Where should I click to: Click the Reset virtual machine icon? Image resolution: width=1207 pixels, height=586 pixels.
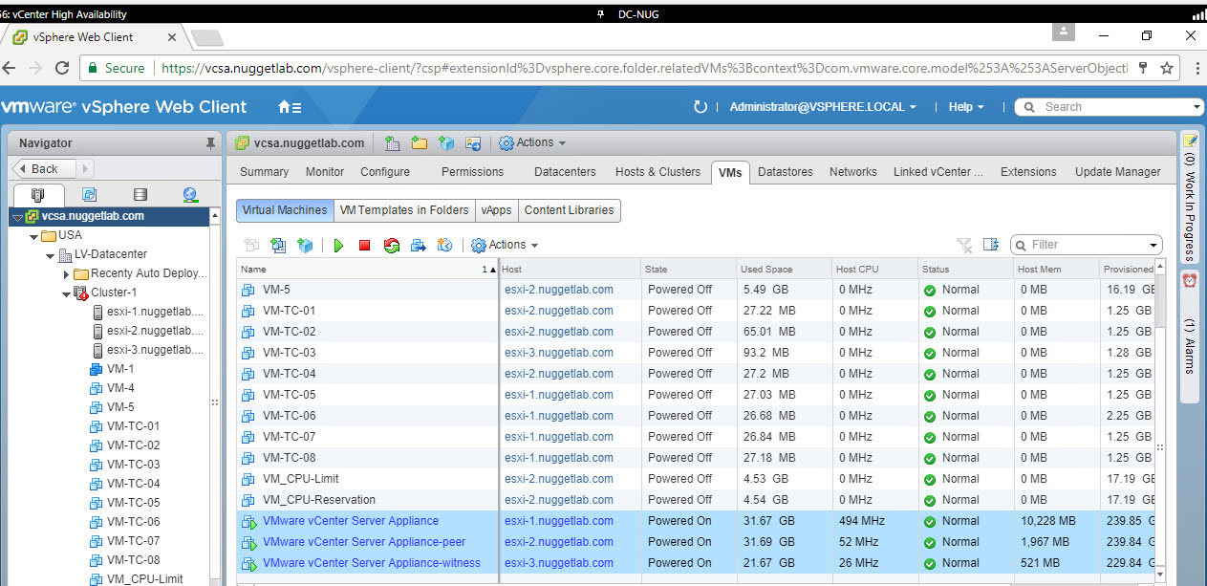tap(392, 246)
